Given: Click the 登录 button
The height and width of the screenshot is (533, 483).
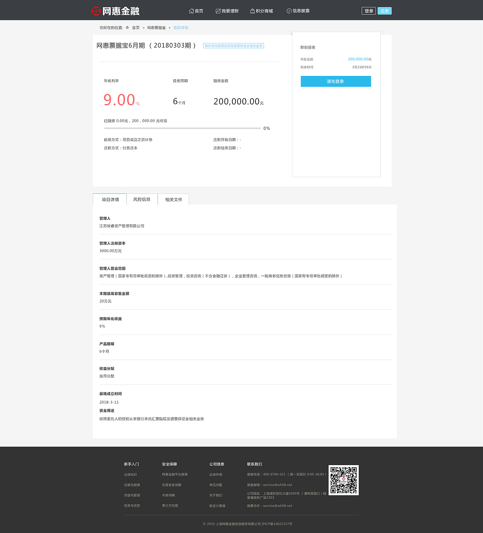Looking at the screenshot, I should (x=368, y=11).
